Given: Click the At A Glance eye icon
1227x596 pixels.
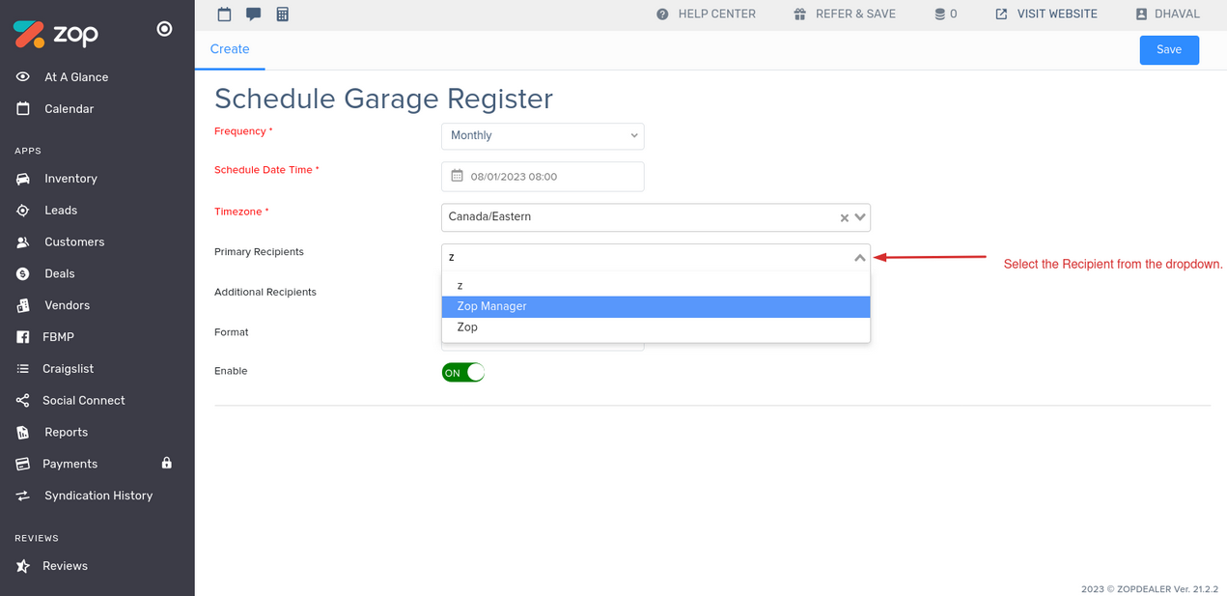Looking at the screenshot, I should point(23,77).
